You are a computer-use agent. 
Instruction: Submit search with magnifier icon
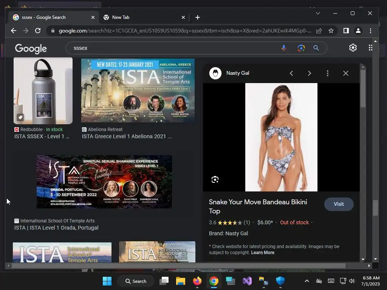tap(316, 48)
